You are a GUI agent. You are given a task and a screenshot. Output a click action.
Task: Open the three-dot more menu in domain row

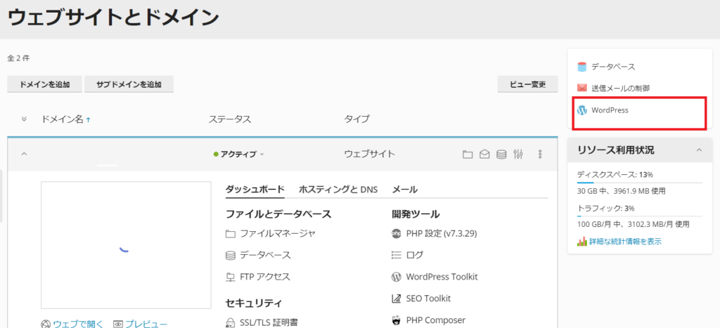click(540, 155)
